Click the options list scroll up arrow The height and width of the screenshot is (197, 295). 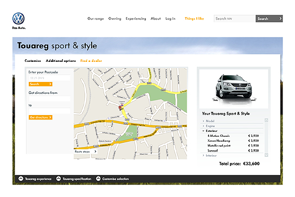[266, 120]
